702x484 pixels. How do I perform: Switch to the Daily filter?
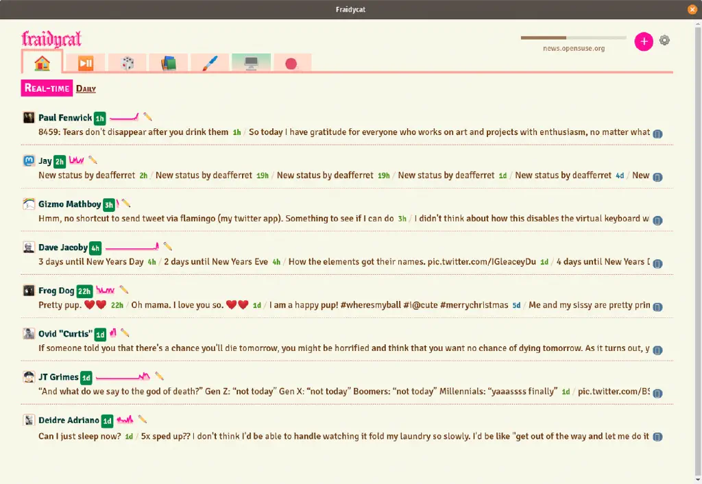(x=86, y=88)
